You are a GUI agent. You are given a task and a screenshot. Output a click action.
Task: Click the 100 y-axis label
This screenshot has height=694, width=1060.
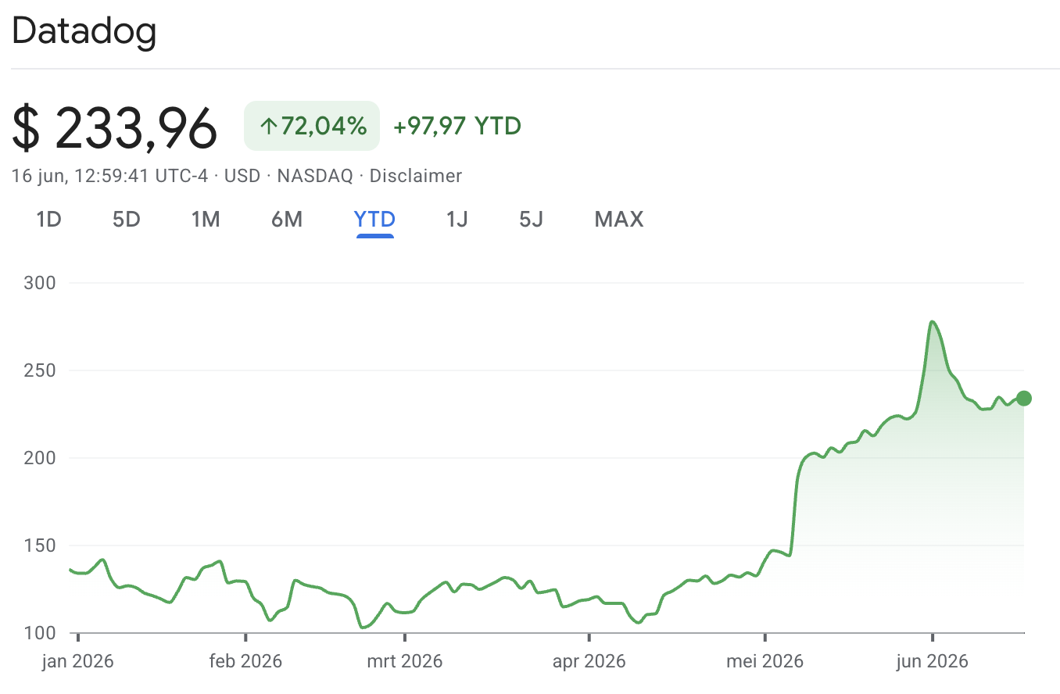click(x=41, y=633)
